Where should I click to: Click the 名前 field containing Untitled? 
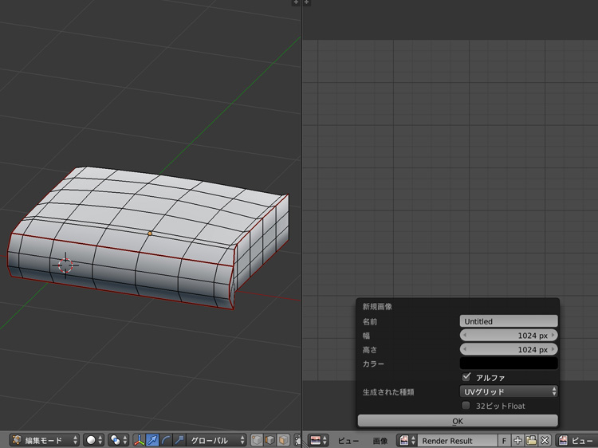tap(509, 321)
